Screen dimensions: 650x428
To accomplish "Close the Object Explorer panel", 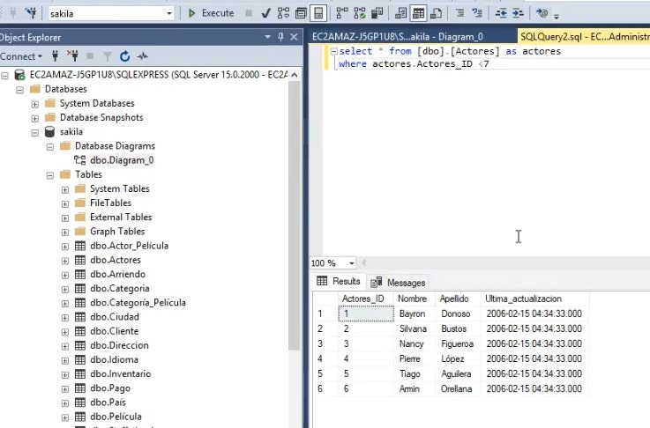I will 294,37.
